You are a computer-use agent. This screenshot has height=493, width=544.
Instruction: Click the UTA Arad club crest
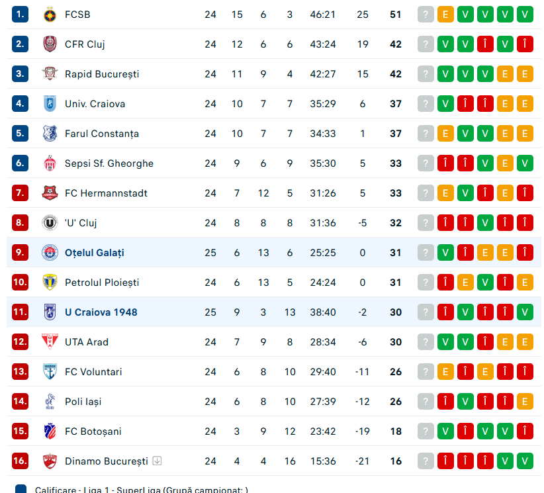click(x=50, y=342)
